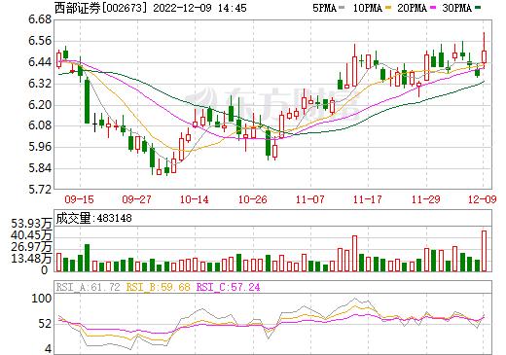Click the tallest red volume bar on 12-09
Screen dimensions: 506x355
click(x=484, y=251)
